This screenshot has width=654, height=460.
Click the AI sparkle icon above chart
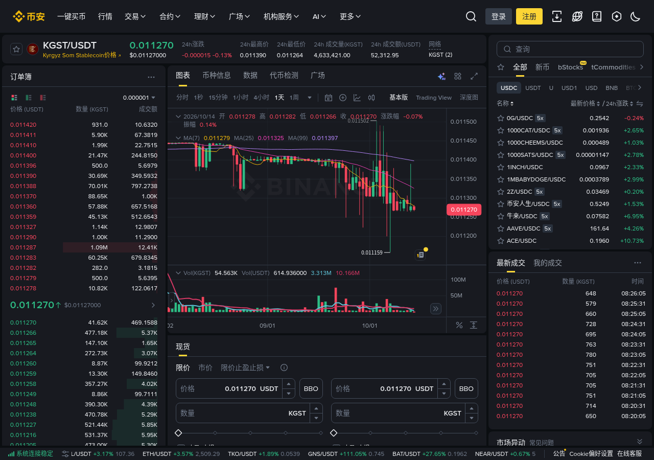click(x=442, y=76)
